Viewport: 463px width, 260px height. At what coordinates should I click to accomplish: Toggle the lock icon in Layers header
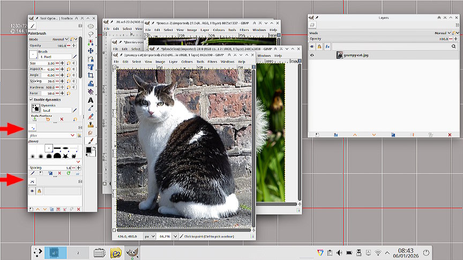[x=319, y=47]
